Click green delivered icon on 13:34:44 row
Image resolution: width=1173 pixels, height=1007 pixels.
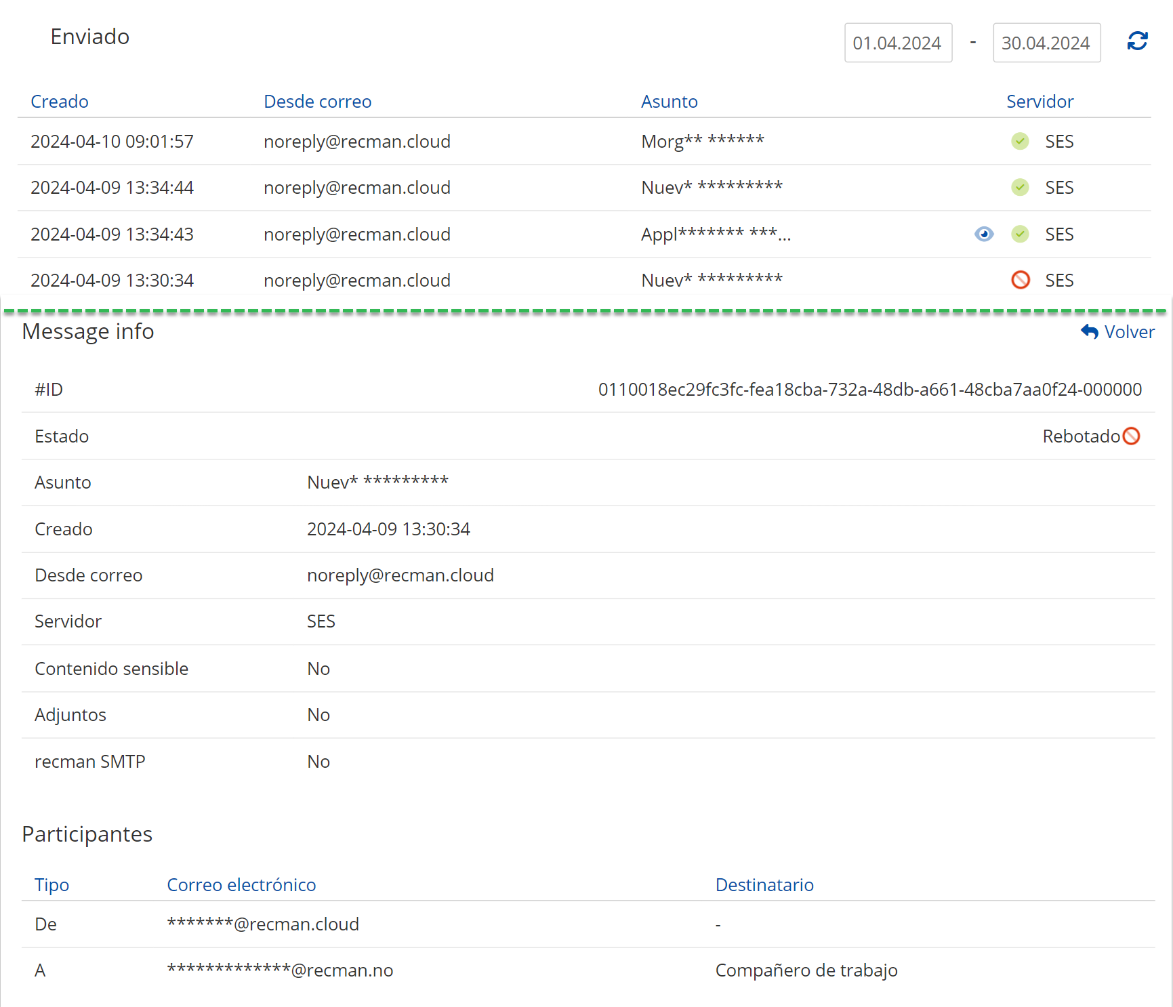pos(1020,187)
